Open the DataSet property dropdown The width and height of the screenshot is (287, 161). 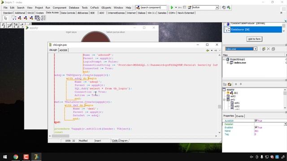[285, 124]
